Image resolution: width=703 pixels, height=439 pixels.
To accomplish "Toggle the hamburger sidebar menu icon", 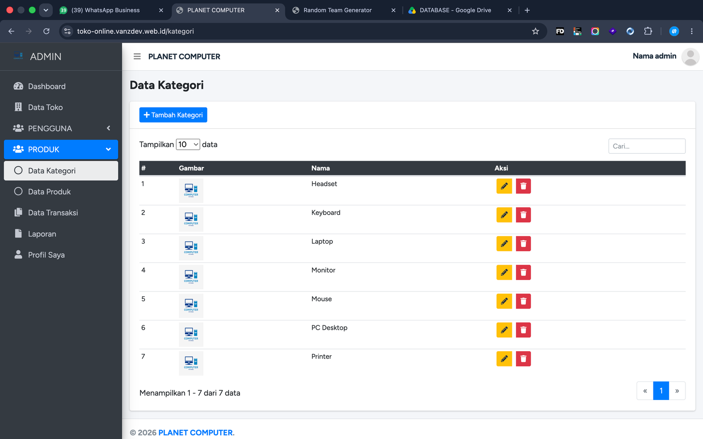I will pyautogui.click(x=137, y=57).
